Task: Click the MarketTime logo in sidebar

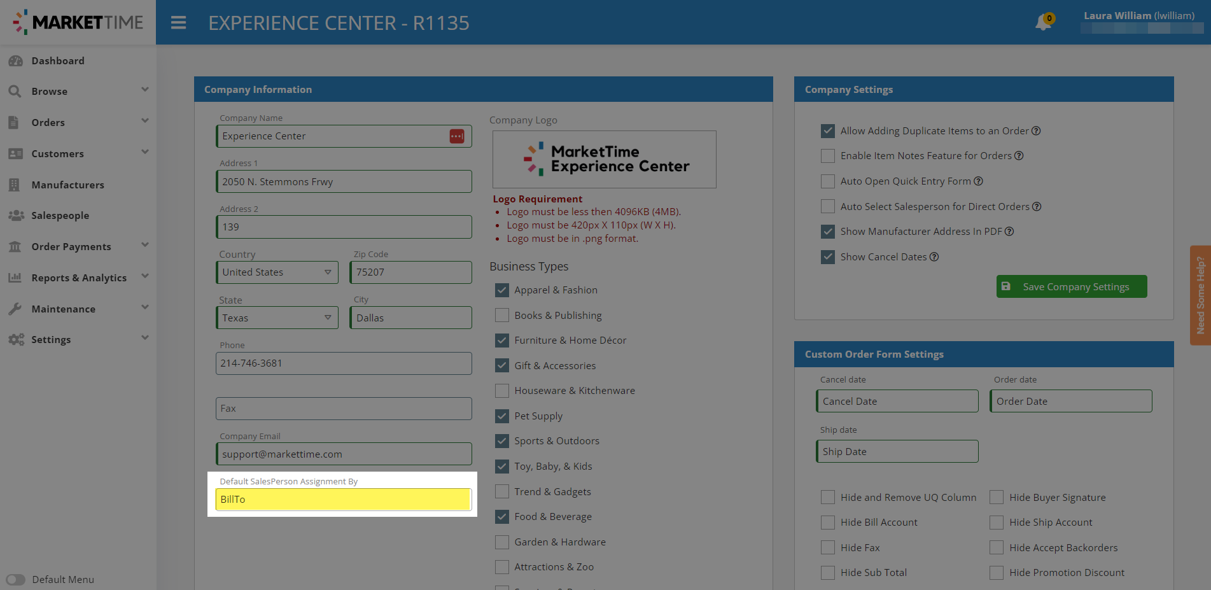Action: [78, 22]
